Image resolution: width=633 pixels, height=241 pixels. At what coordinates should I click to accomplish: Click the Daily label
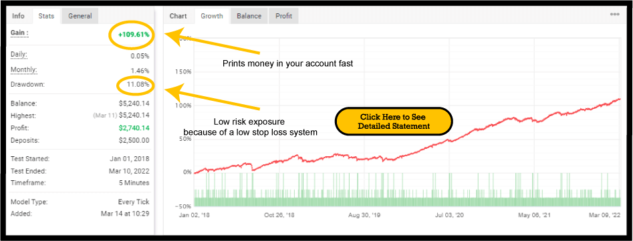19,54
